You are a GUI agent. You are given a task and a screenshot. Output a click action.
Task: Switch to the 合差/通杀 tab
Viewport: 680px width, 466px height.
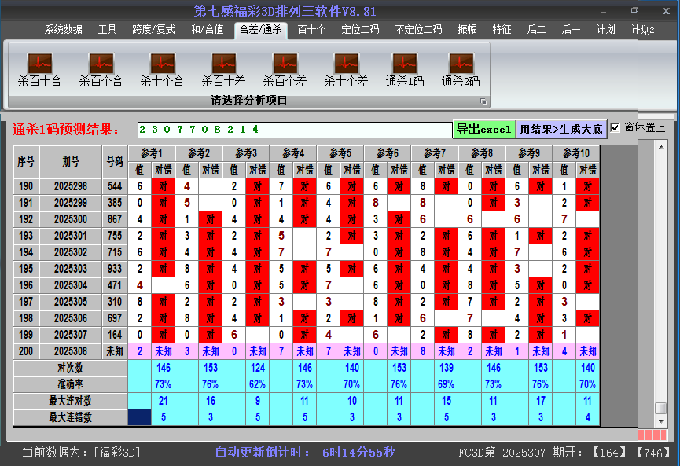(260, 30)
